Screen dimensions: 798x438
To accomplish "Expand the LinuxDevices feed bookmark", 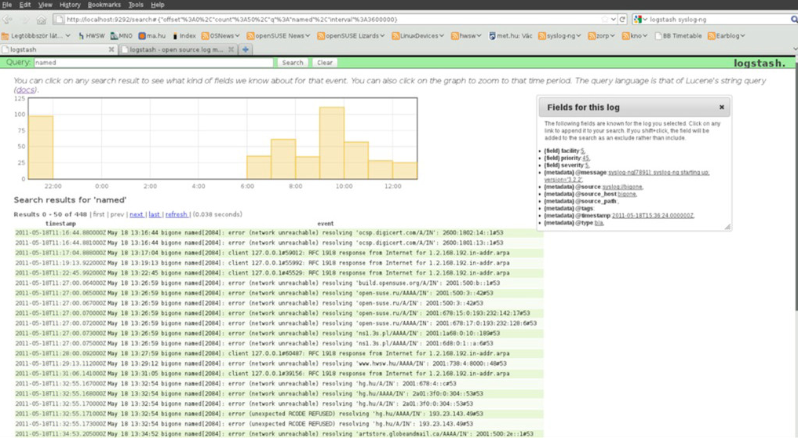I will pyautogui.click(x=417, y=35).
